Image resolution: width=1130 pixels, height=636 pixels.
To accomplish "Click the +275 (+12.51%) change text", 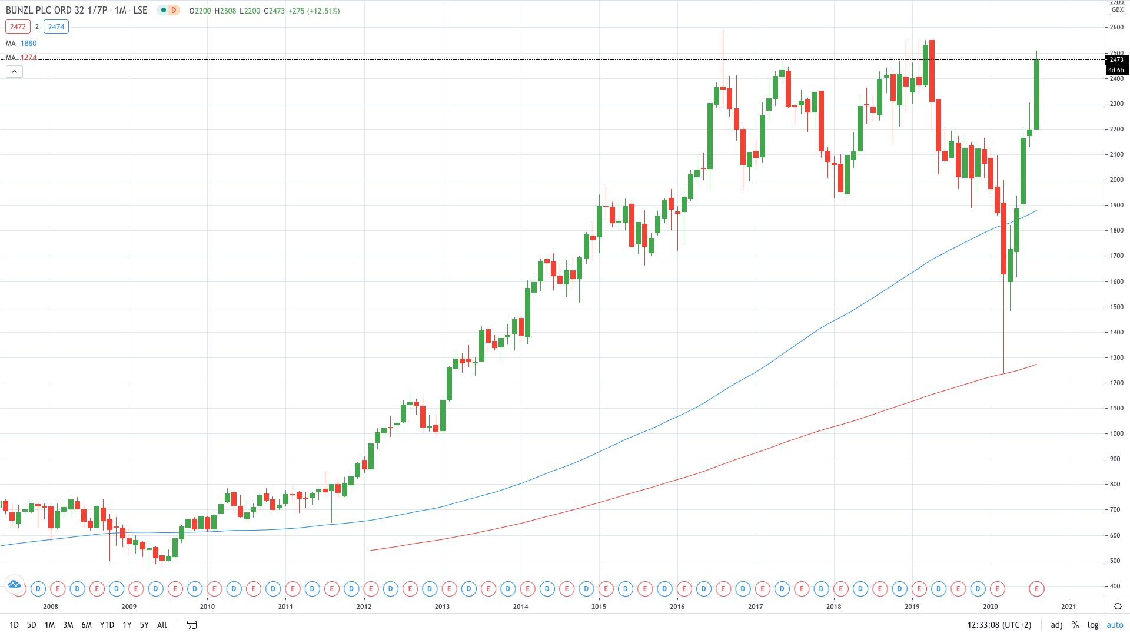I will click(x=314, y=11).
